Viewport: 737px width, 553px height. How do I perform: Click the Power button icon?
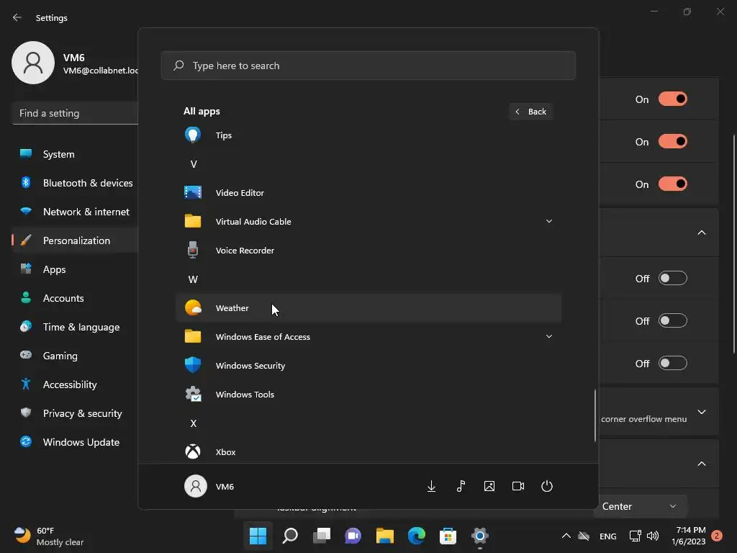pos(547,486)
